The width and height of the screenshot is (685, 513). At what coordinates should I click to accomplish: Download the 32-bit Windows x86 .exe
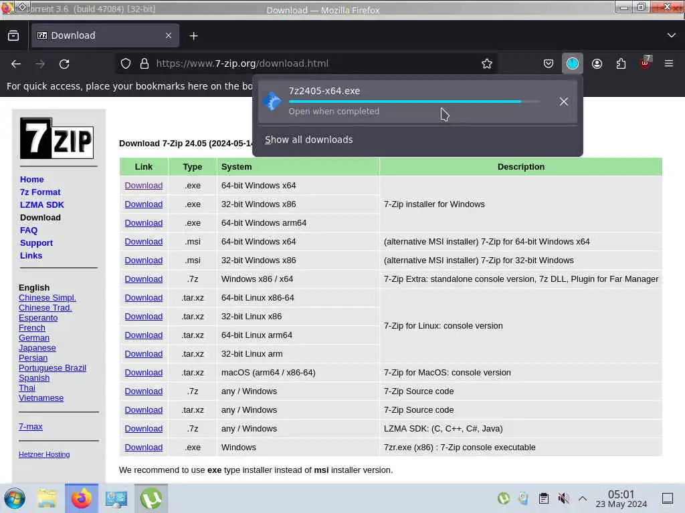pyautogui.click(x=144, y=204)
